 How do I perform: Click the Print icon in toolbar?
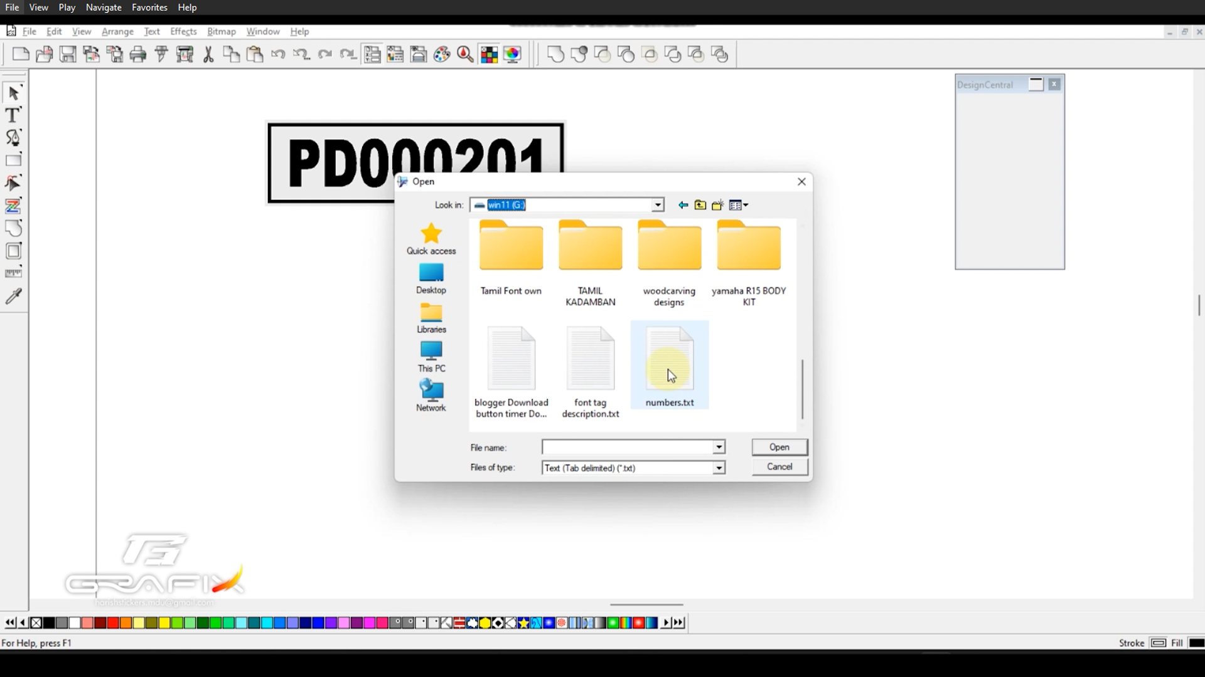[138, 55]
